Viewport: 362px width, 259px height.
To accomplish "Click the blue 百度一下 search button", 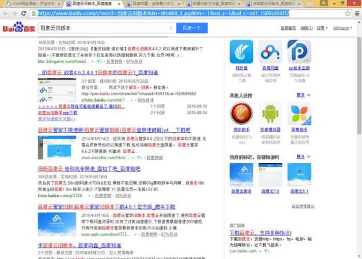I will [192, 28].
